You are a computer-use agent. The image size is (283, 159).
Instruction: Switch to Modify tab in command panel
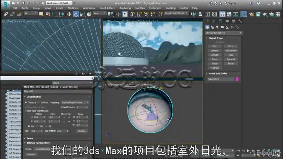(x=214, y=21)
